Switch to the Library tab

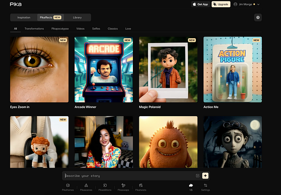[77, 17]
